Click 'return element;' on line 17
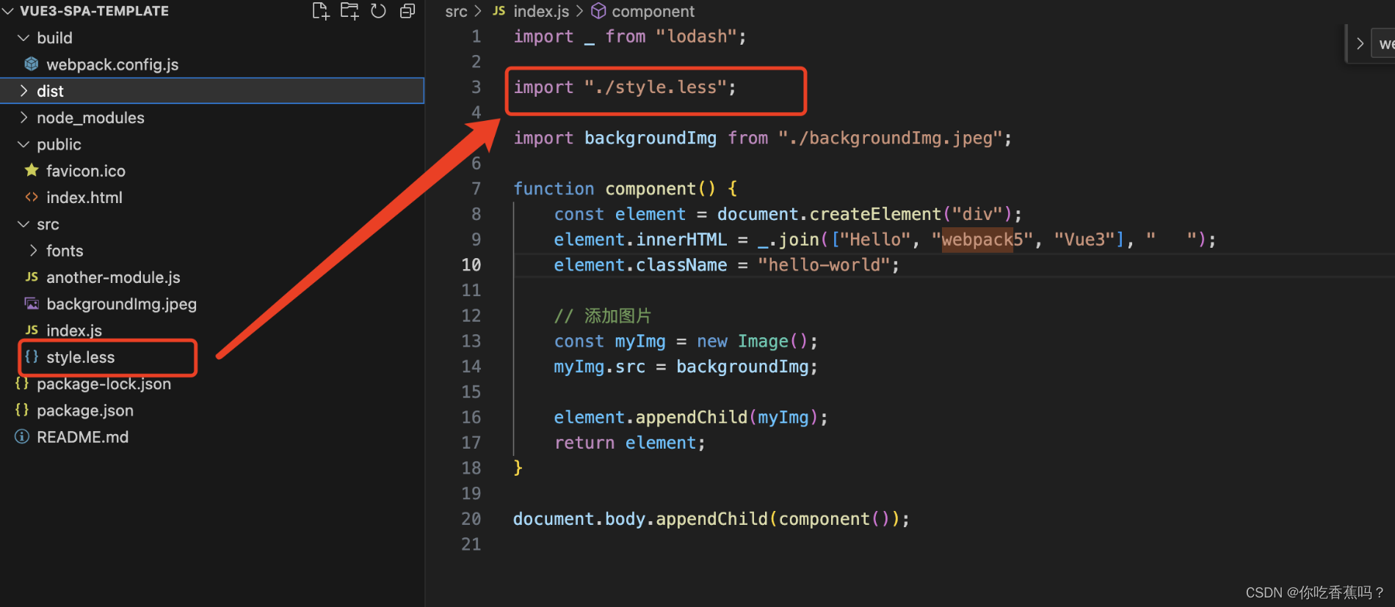Screen dimensions: 1395x607 click(x=629, y=442)
